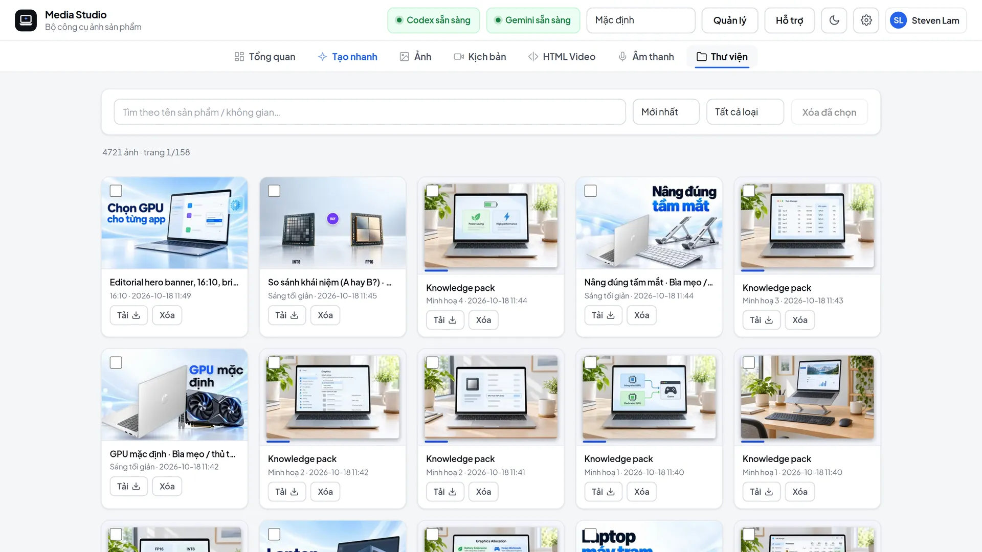
Task: Delete the GPU mặc định item
Action: point(167,487)
